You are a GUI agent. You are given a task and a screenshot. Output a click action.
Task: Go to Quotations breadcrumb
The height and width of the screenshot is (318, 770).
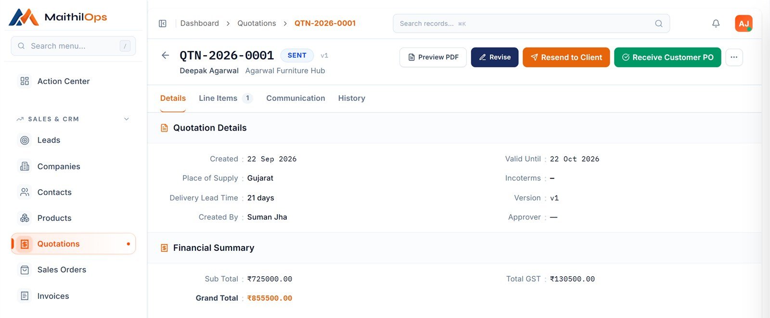tap(257, 24)
